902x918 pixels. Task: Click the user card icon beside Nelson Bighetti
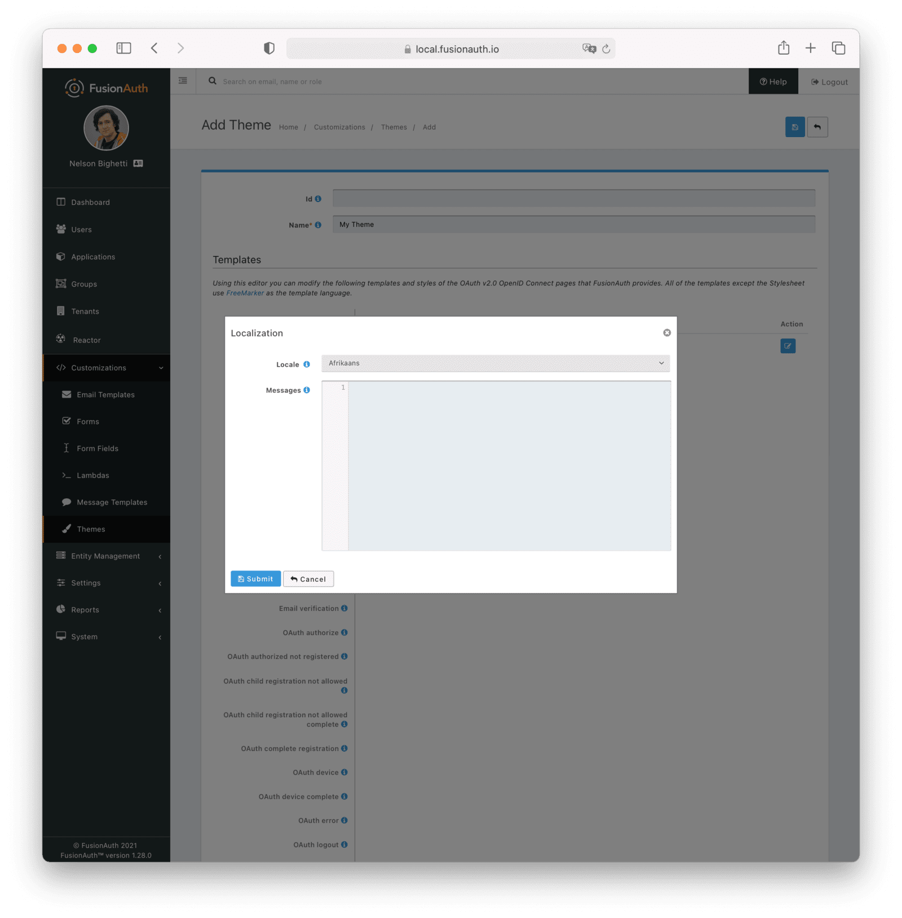click(138, 164)
